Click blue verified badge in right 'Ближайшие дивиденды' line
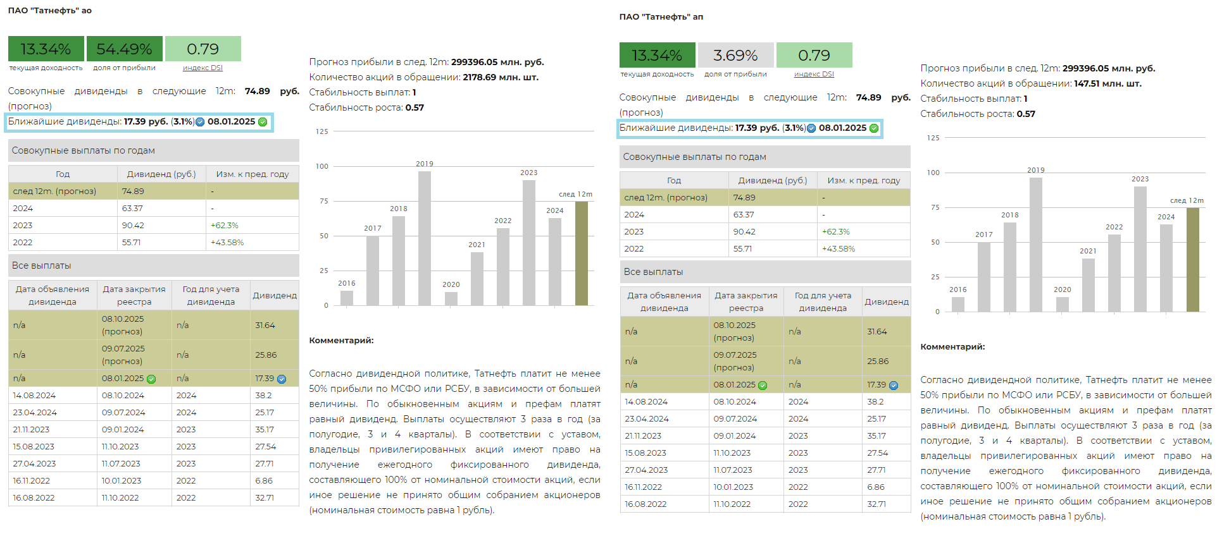Viewport: 1229px width, 536px height. pyautogui.click(x=811, y=128)
